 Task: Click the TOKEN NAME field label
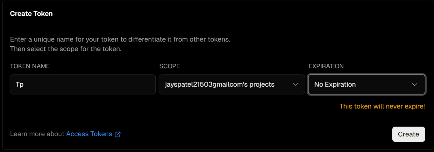30,66
